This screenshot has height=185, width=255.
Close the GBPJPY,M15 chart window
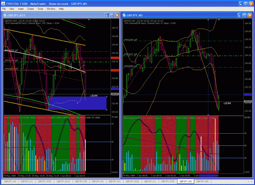[117, 15]
